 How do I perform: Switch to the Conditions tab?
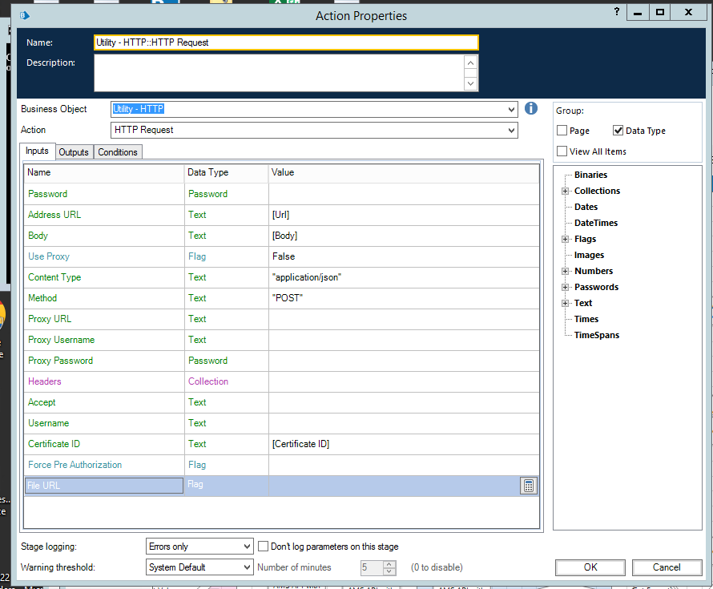tap(118, 152)
